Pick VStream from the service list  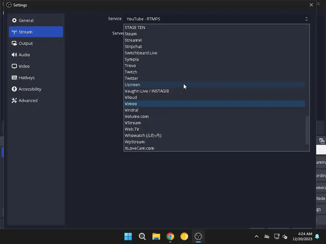point(215,123)
